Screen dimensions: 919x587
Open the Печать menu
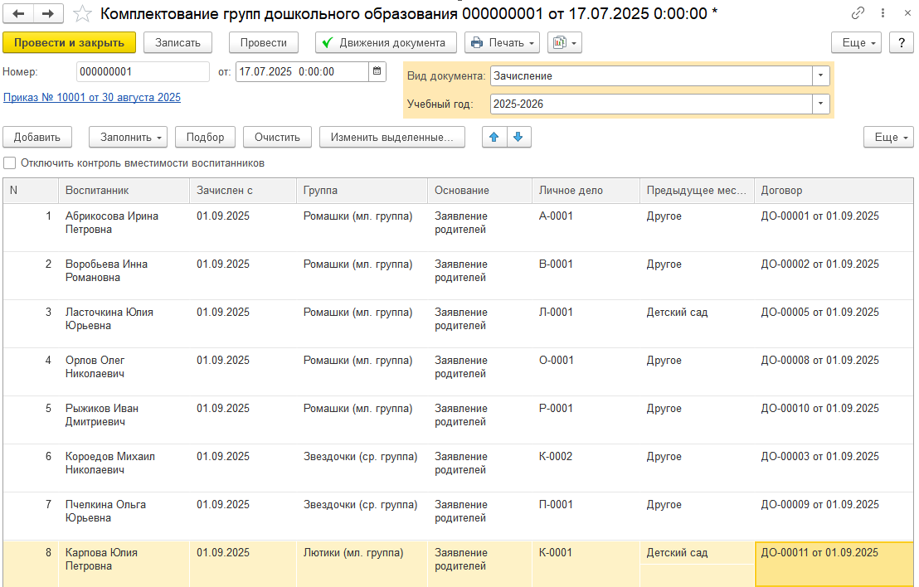click(502, 43)
